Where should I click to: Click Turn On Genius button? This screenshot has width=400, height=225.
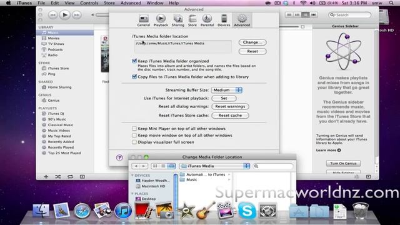pos(343,163)
